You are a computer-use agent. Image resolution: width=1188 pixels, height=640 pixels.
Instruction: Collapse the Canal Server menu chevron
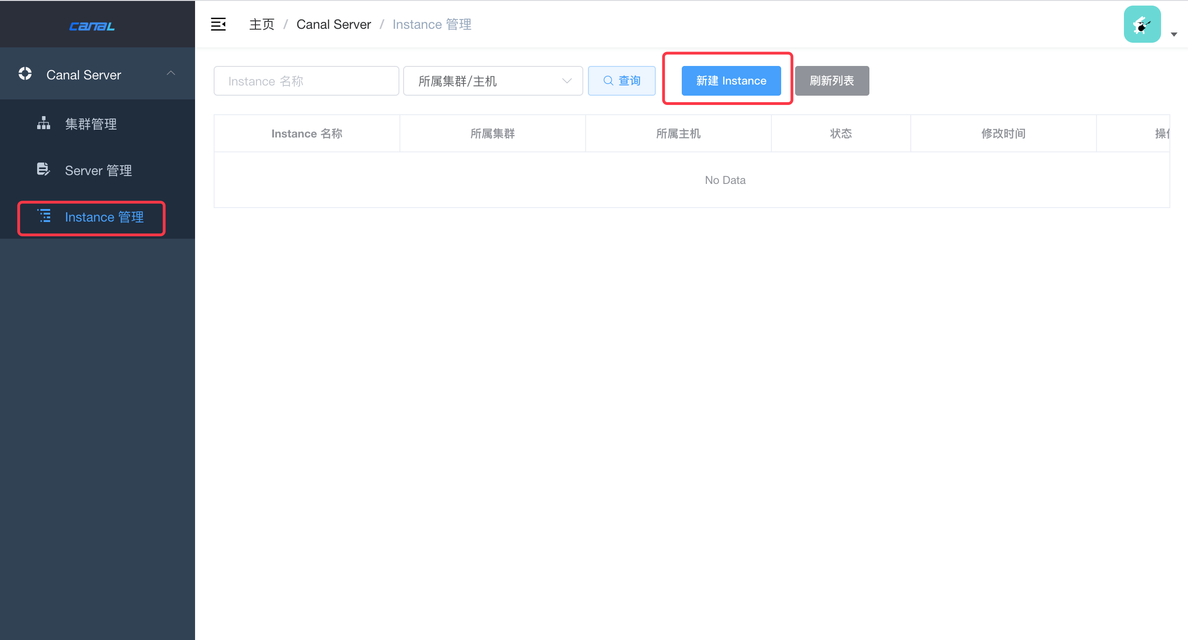click(171, 73)
